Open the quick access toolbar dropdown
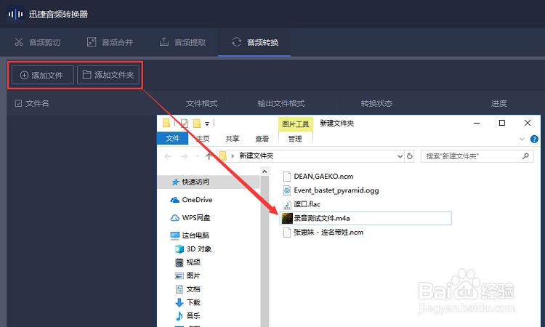Image resolution: width=545 pixels, height=327 pixels. click(x=207, y=124)
